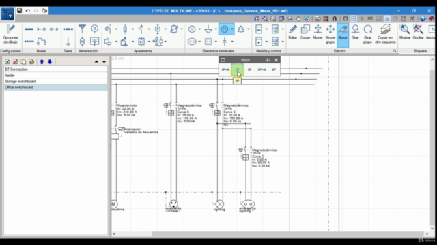Select the dotted bus line tool
Screen dimensions: 437x245
pos(29,42)
